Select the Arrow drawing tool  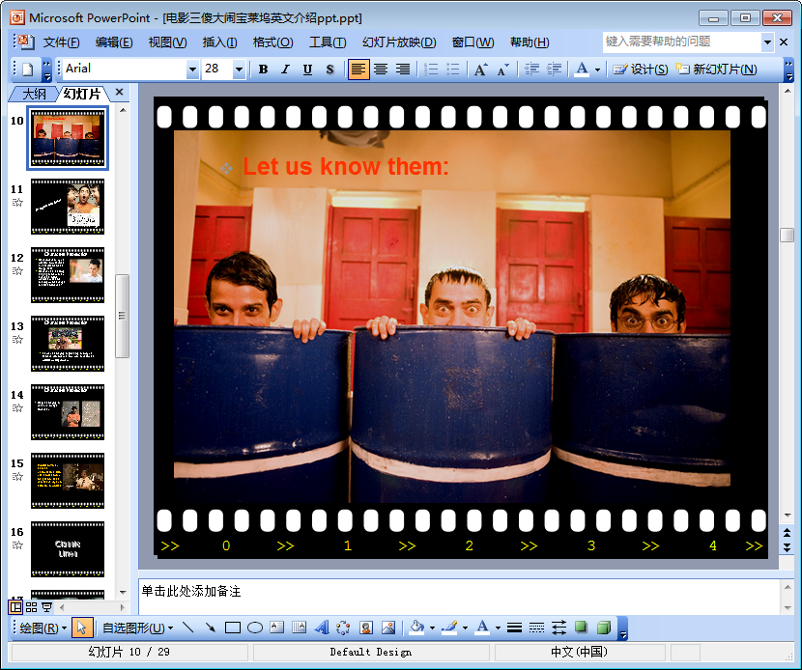click(x=211, y=628)
